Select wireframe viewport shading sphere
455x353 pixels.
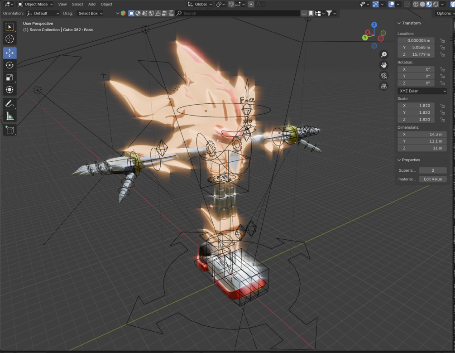[x=416, y=5]
